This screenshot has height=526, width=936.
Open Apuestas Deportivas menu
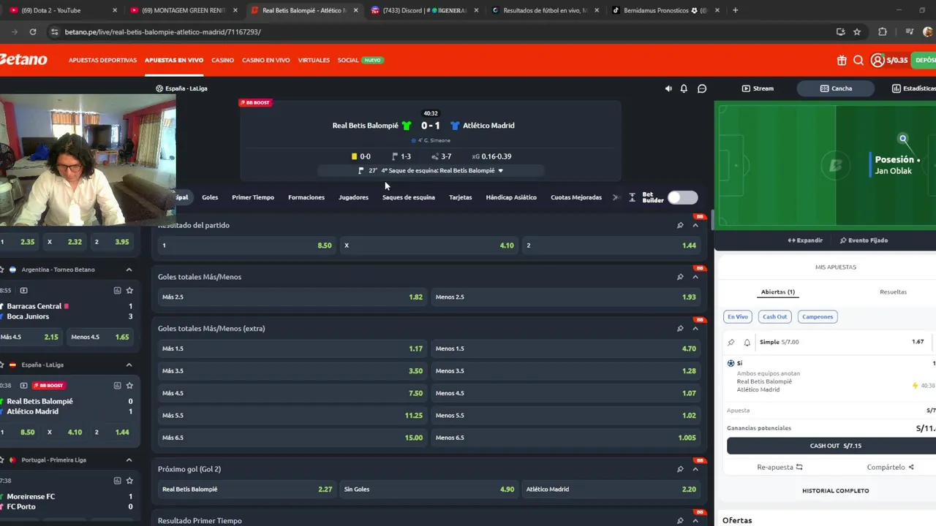[x=102, y=60]
